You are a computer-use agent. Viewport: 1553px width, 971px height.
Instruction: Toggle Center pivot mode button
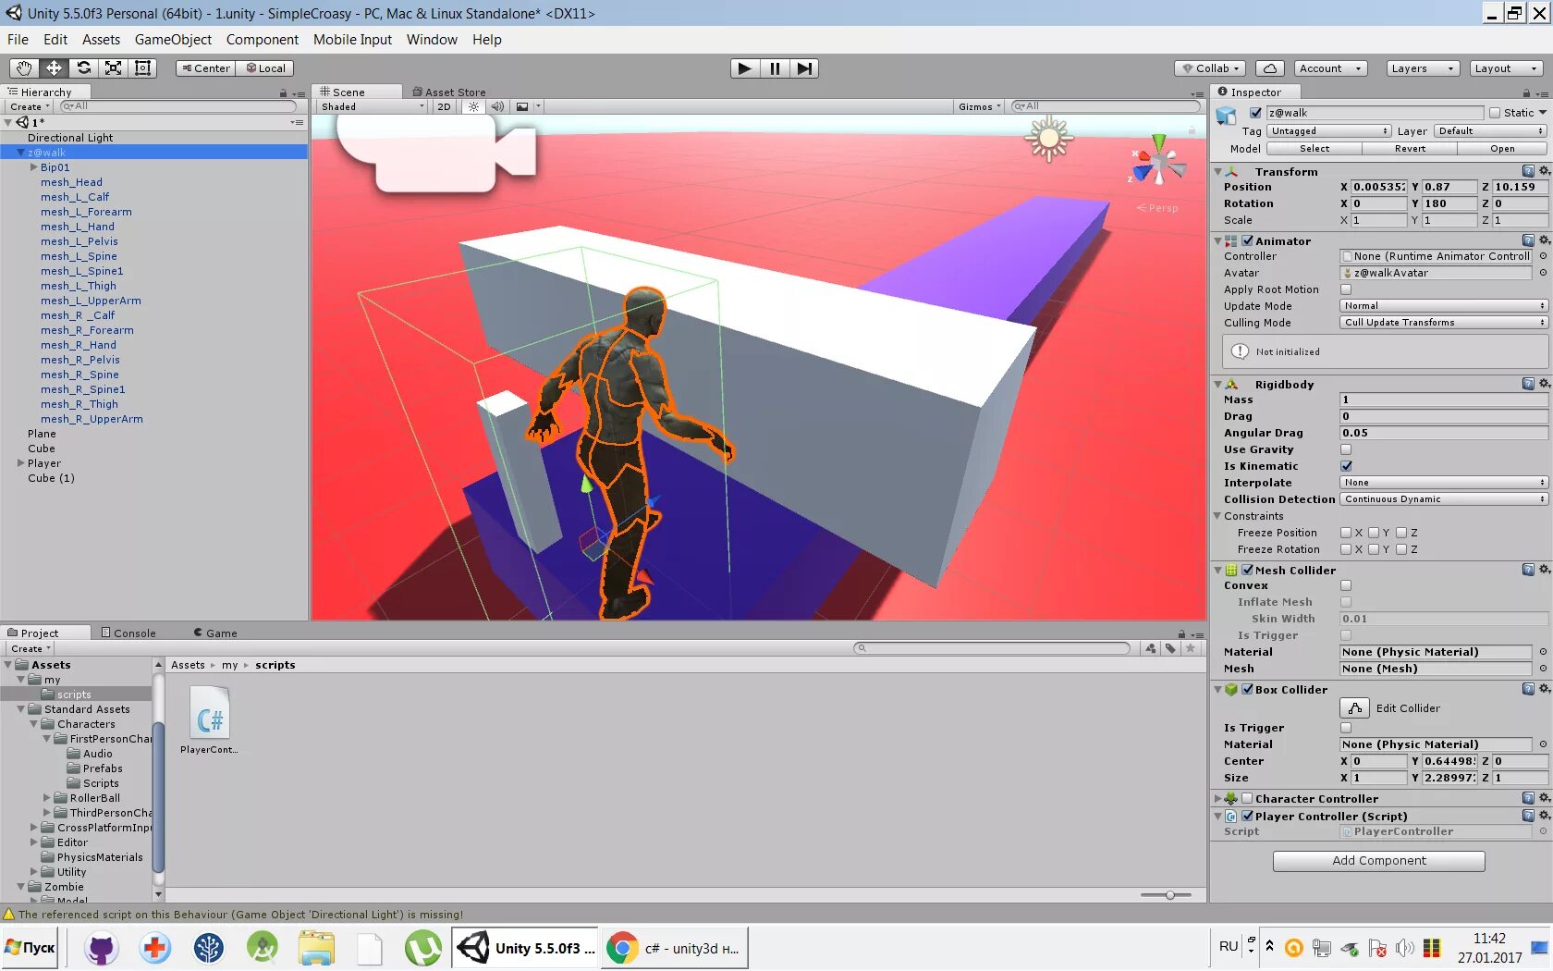(x=206, y=68)
